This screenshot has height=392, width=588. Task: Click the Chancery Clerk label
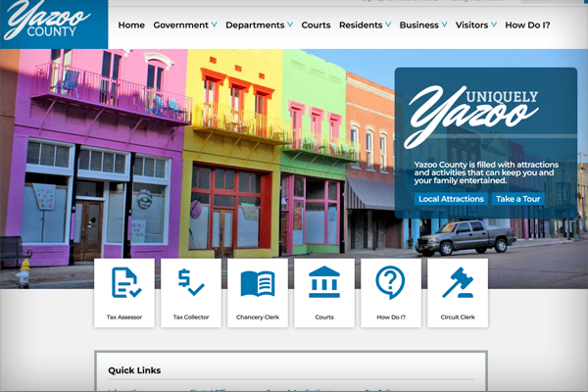tap(258, 317)
